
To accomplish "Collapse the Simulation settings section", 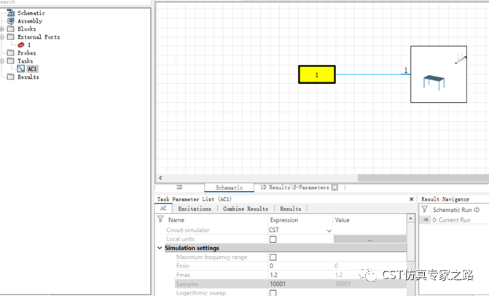I will [x=160, y=248].
